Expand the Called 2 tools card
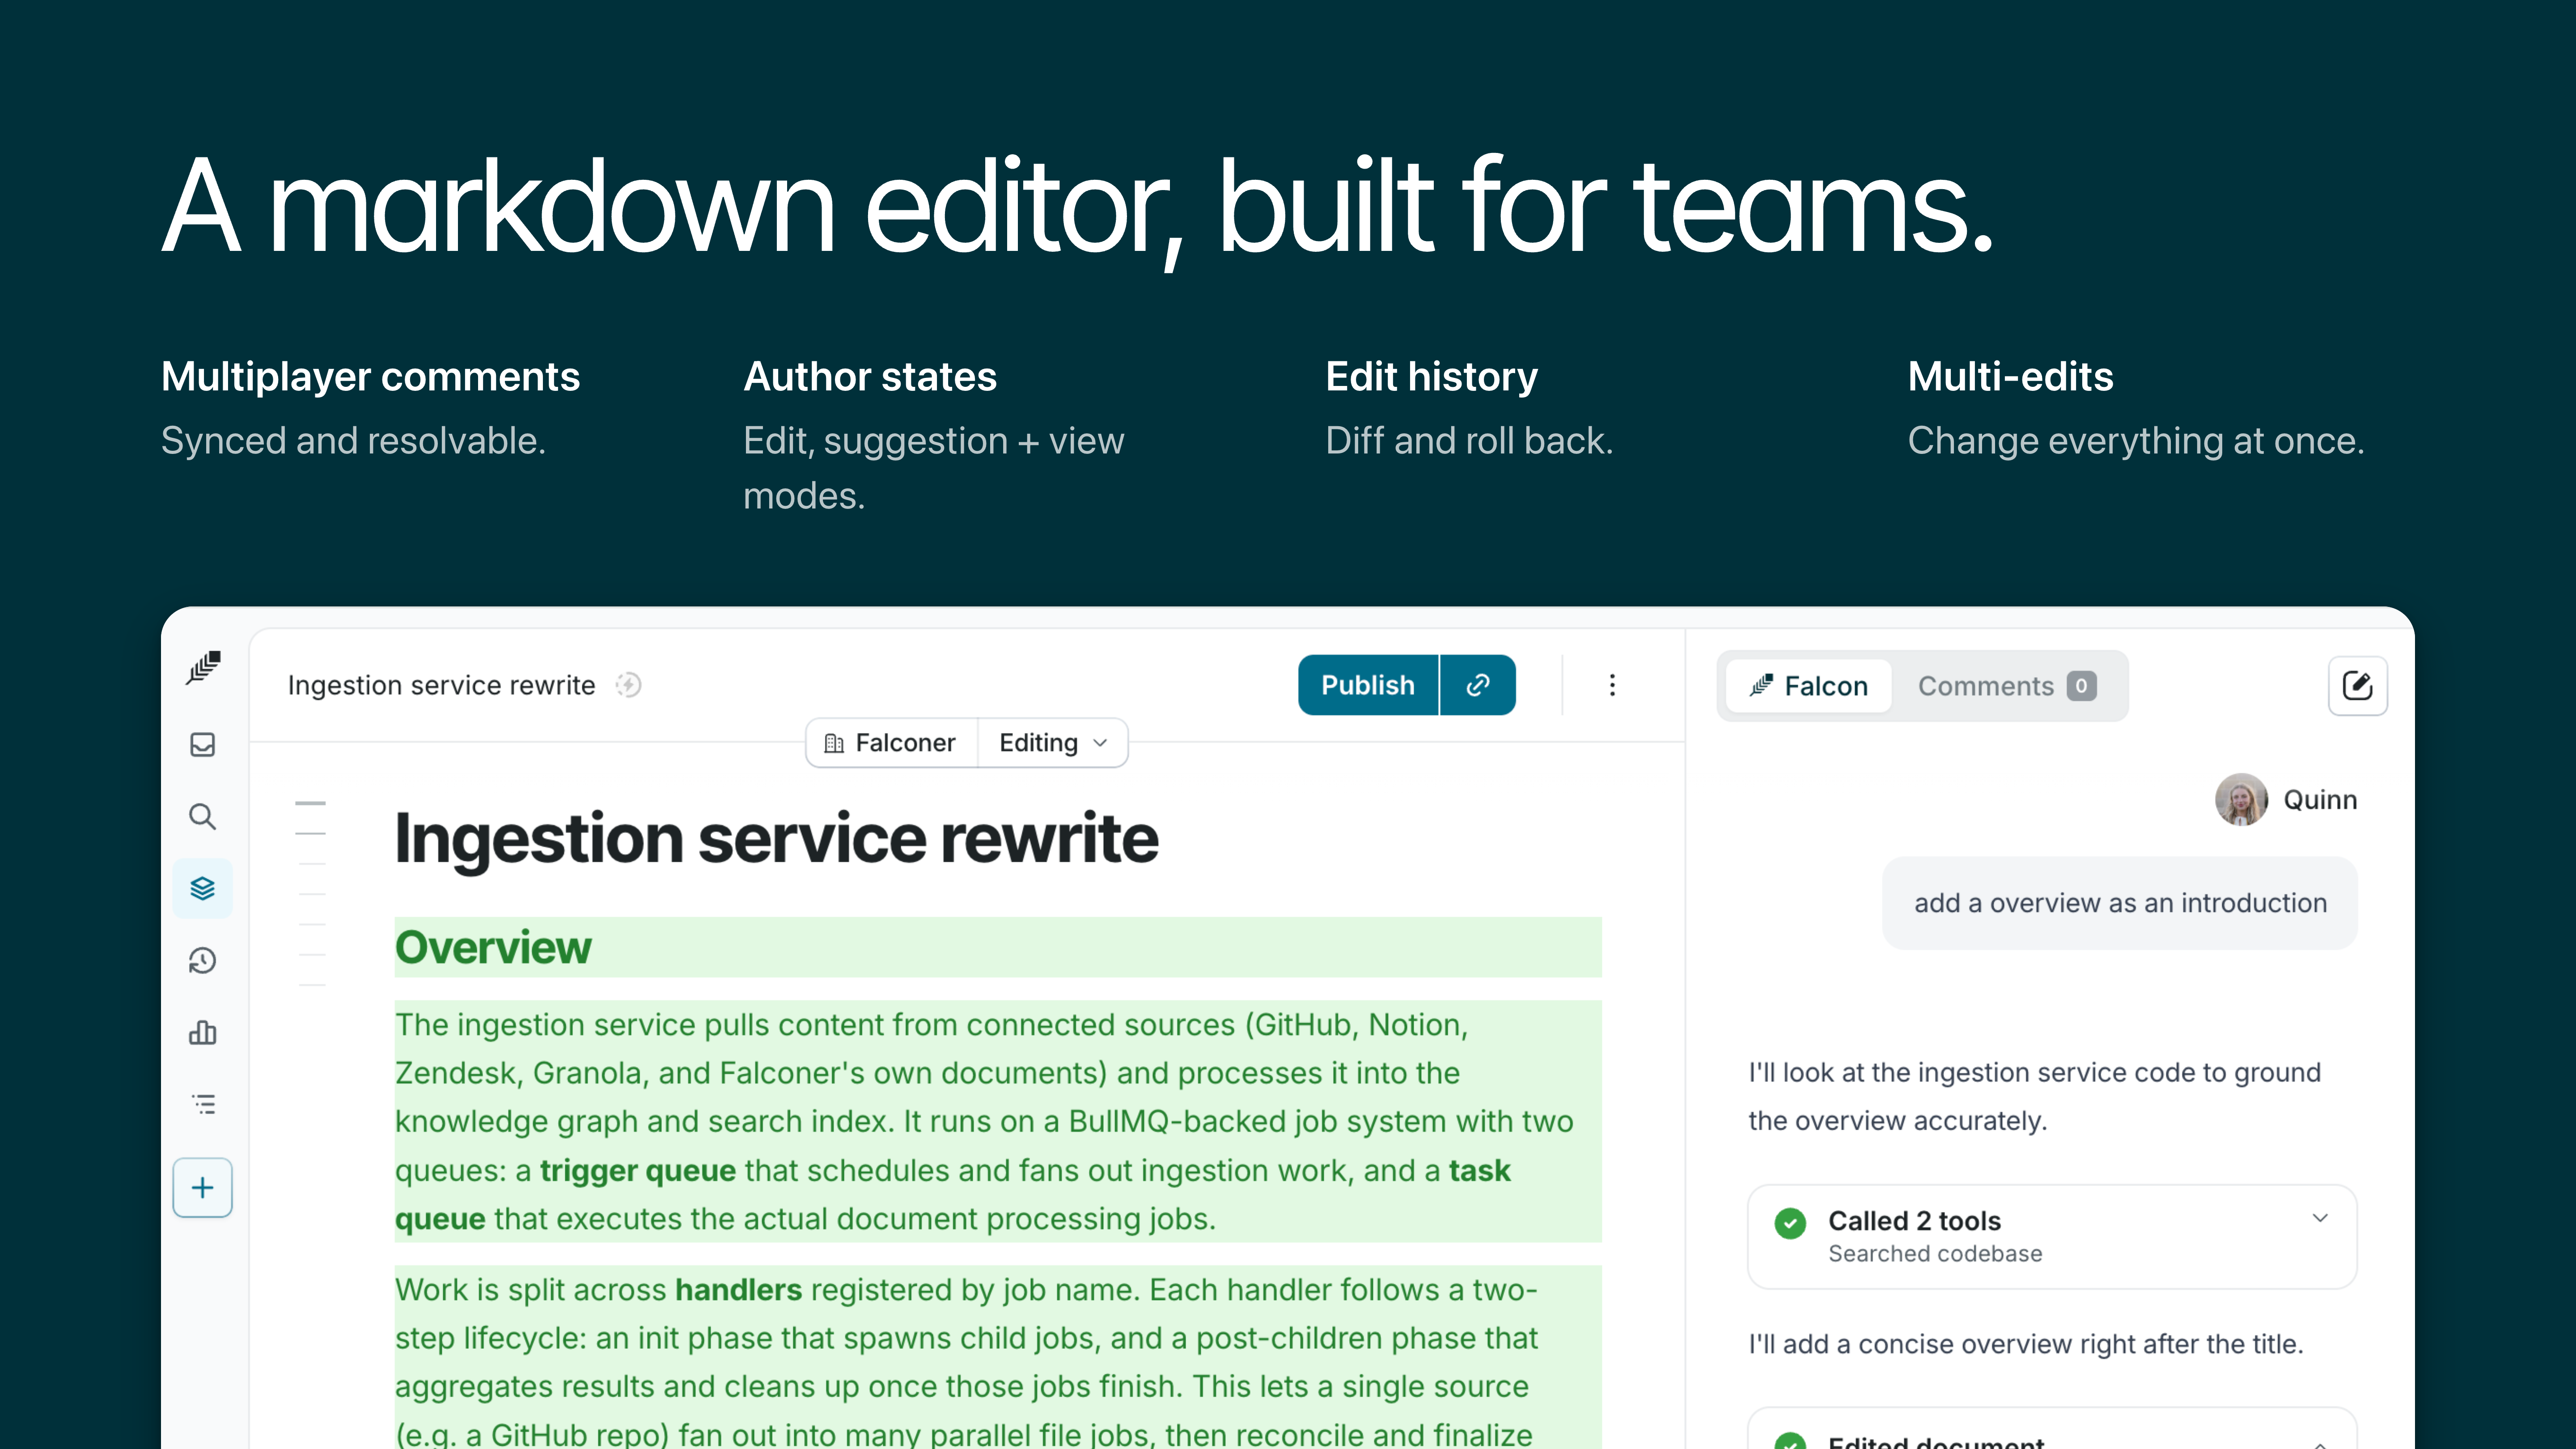2576x1449 pixels. pyautogui.click(x=2052, y=1237)
